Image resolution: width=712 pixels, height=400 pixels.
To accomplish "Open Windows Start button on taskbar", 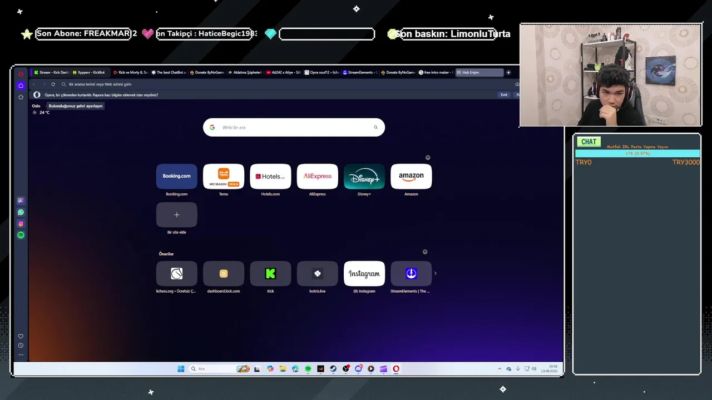I will pyautogui.click(x=181, y=369).
